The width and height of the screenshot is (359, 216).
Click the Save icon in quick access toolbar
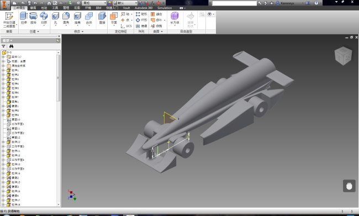[x=29, y=3]
